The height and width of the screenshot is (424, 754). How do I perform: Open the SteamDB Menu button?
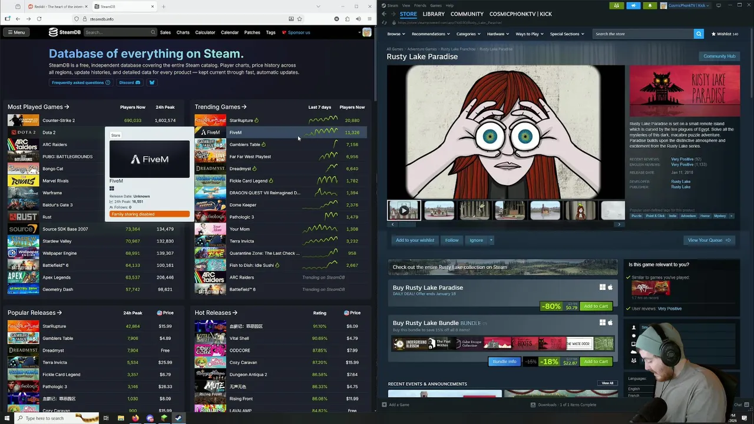(16, 32)
